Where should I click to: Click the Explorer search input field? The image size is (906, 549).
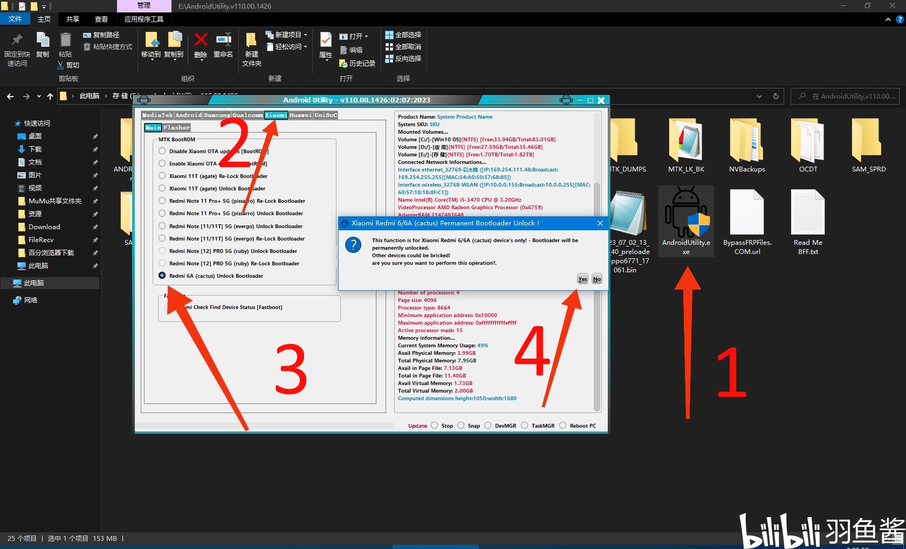pyautogui.click(x=845, y=97)
